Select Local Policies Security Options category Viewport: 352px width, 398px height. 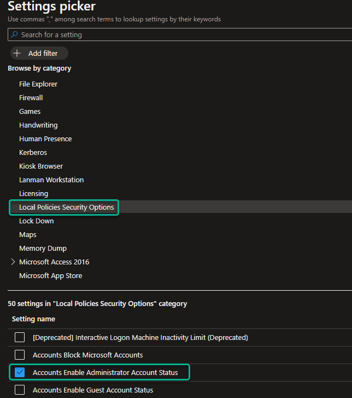coord(66,207)
